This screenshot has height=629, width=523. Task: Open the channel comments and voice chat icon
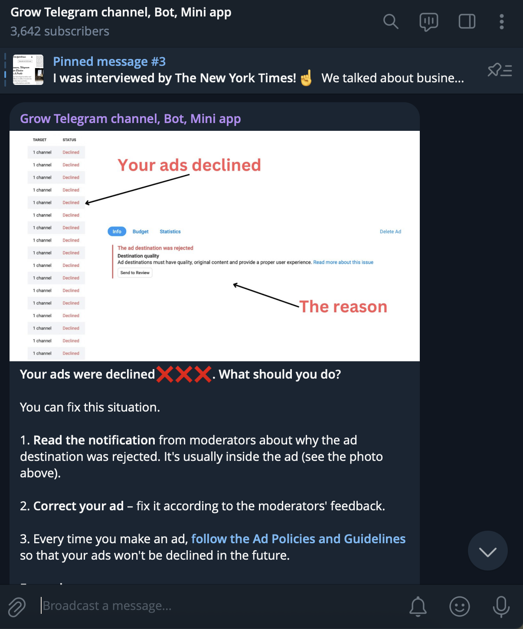[428, 22]
